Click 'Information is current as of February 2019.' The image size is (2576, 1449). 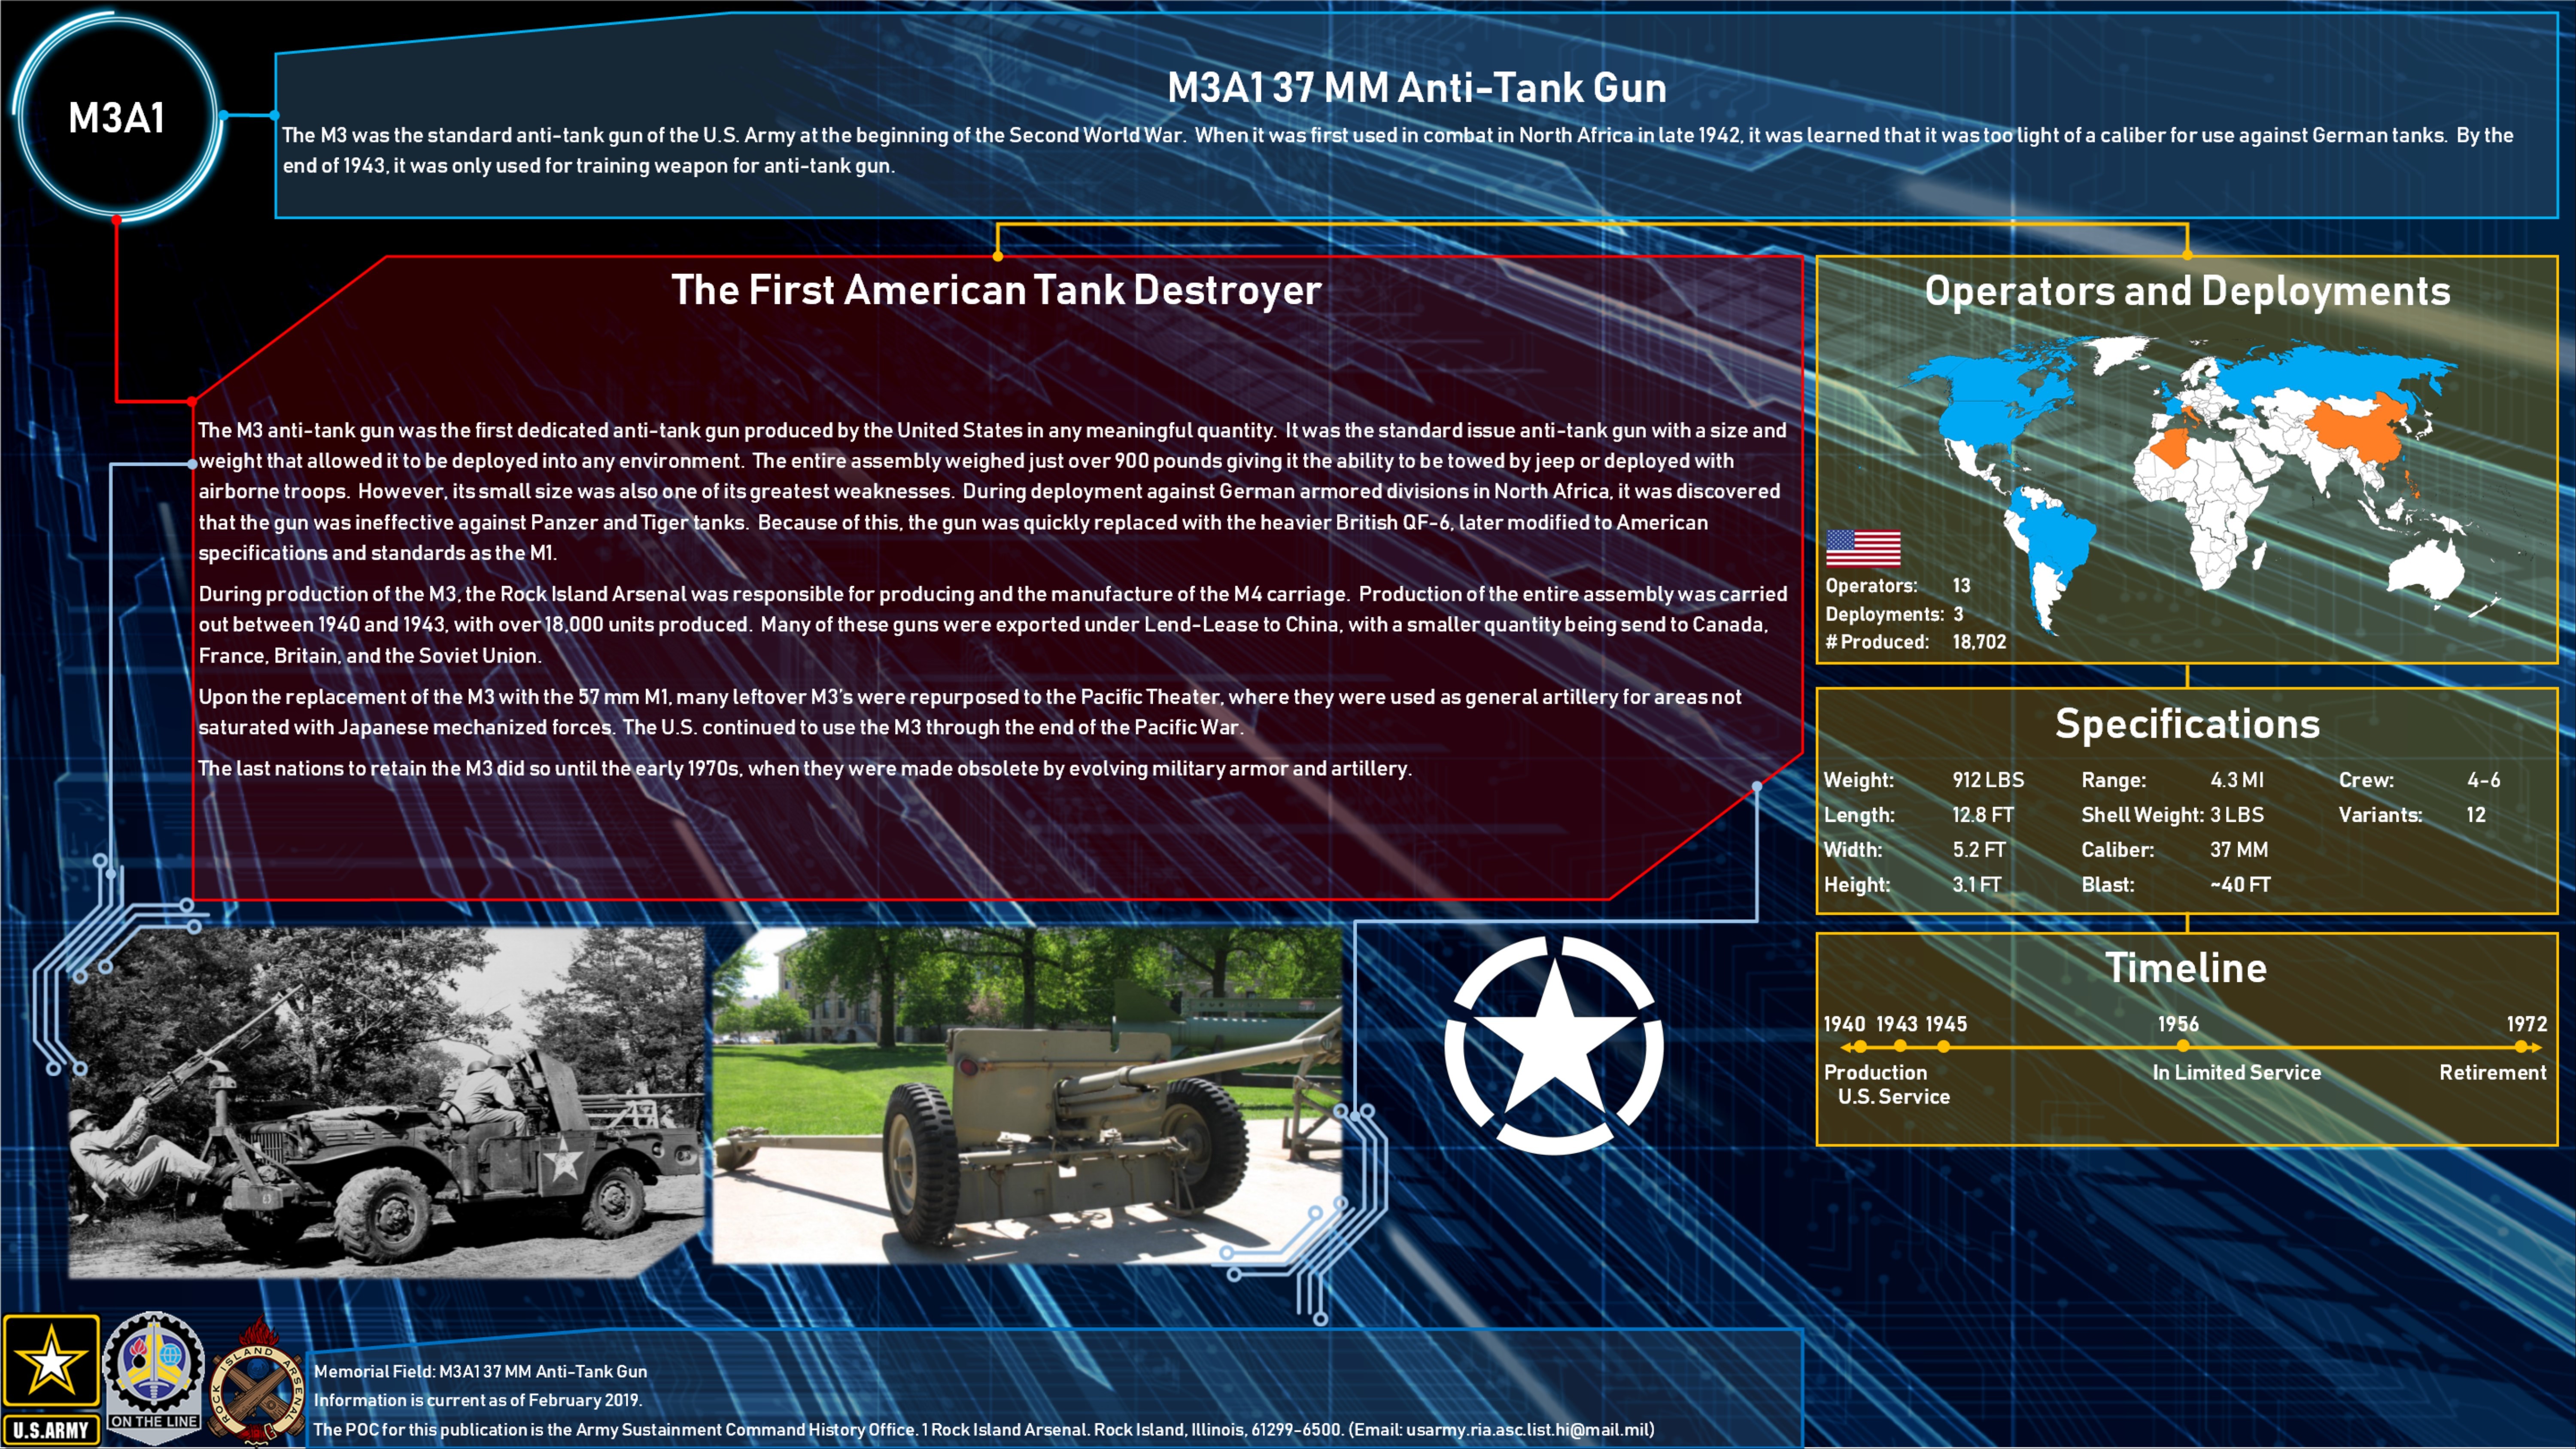[478, 1400]
